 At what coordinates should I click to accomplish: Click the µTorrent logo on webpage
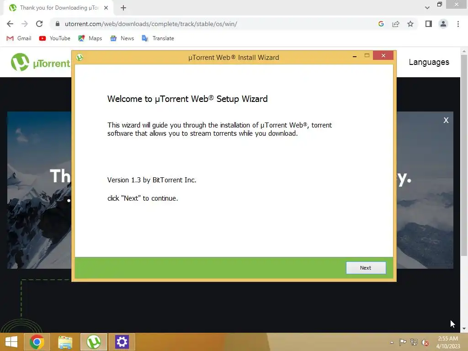coord(40,62)
